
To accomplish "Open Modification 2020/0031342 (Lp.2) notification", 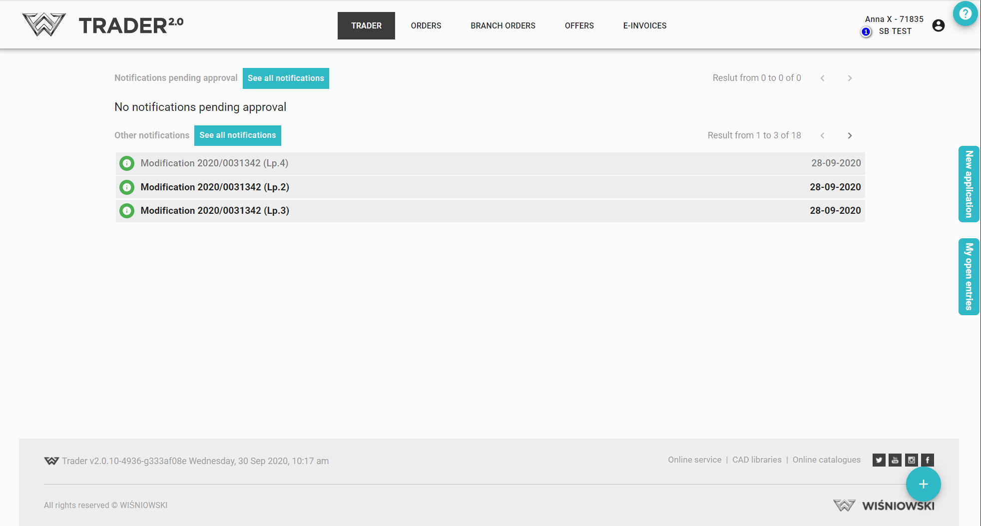I will pyautogui.click(x=215, y=187).
